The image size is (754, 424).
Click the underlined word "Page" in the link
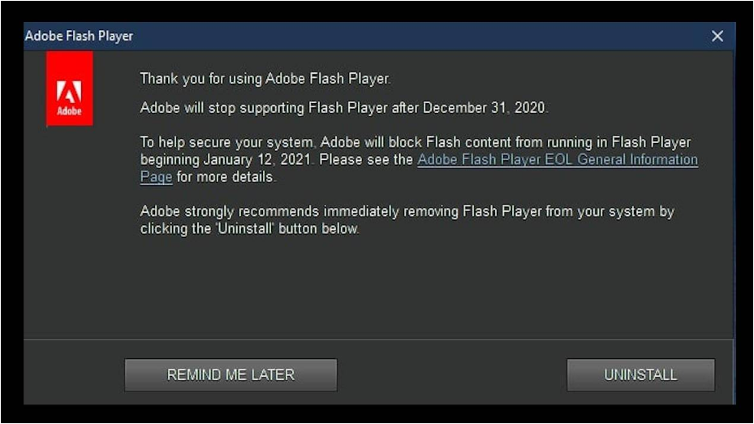pyautogui.click(x=156, y=176)
